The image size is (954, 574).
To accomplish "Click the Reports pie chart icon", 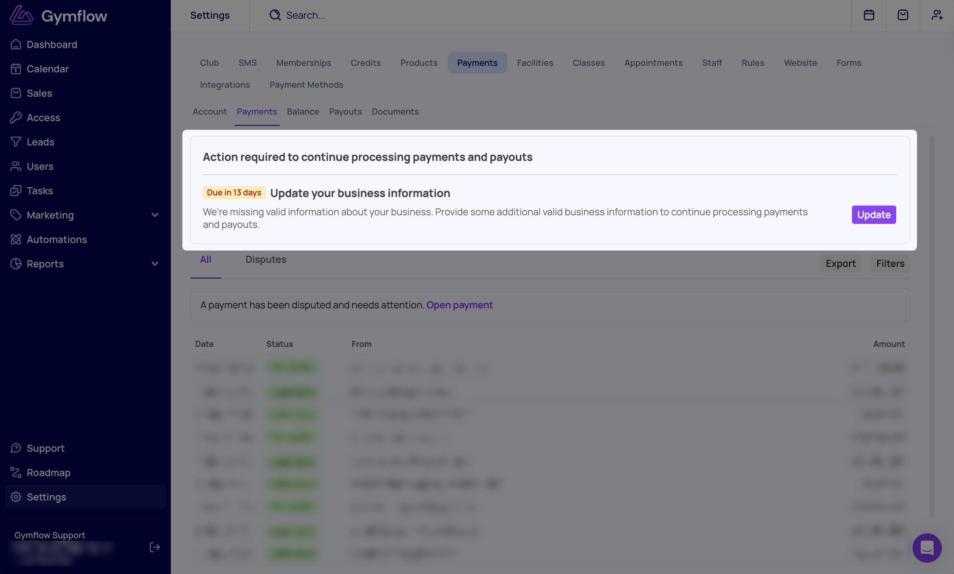I will 16,264.
